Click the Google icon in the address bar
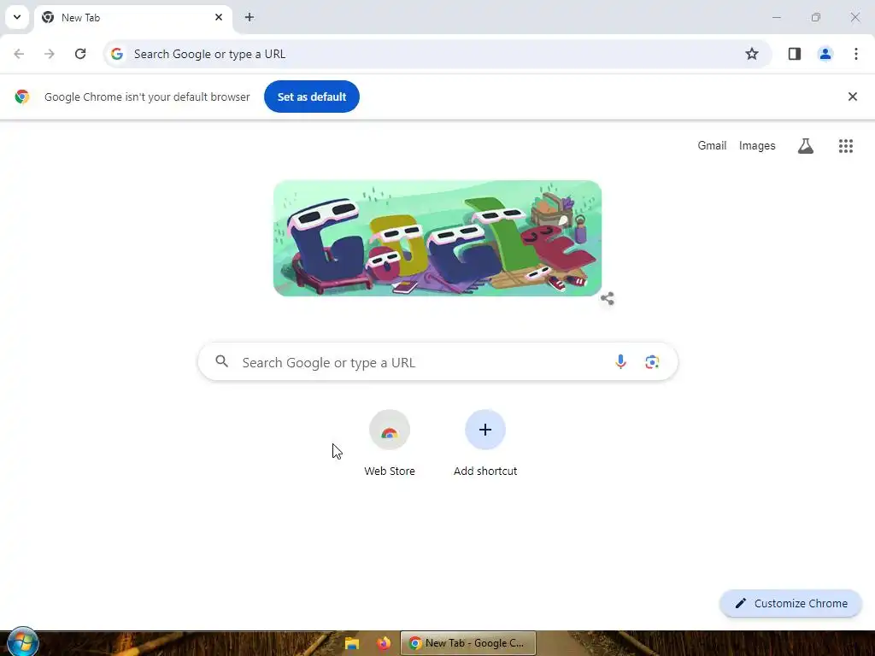The width and height of the screenshot is (875, 656). tap(116, 54)
